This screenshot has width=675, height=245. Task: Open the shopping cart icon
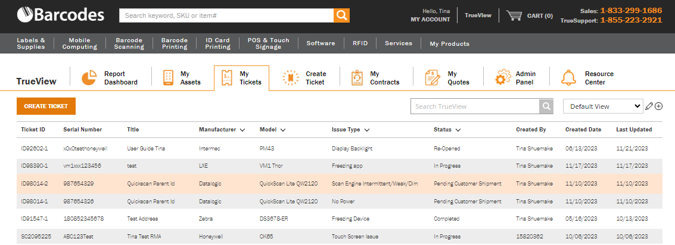pyautogui.click(x=514, y=15)
